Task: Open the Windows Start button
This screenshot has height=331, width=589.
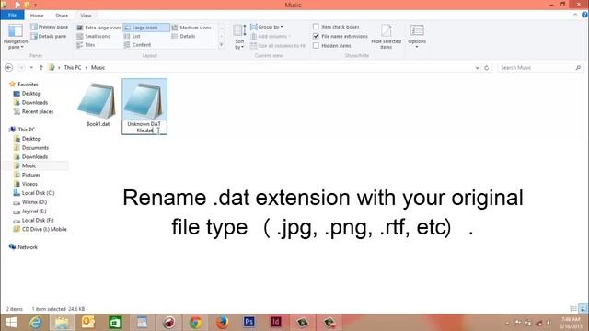Action: pyautogui.click(x=11, y=323)
